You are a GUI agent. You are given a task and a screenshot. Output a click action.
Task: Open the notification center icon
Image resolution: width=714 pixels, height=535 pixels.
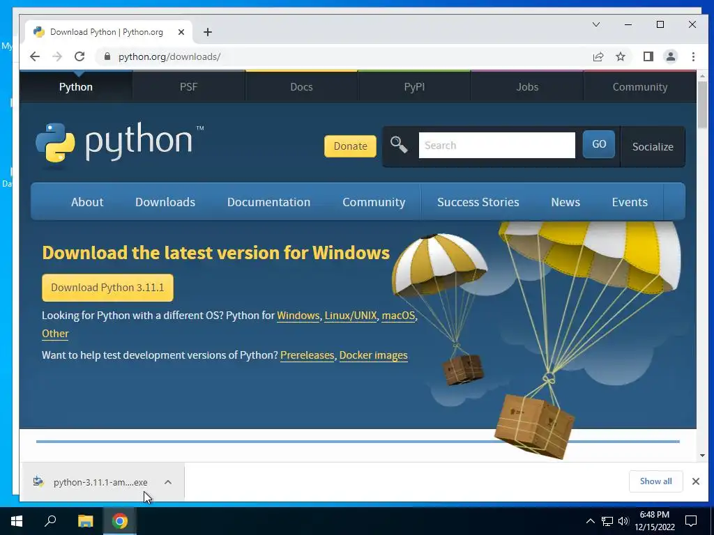(691, 521)
